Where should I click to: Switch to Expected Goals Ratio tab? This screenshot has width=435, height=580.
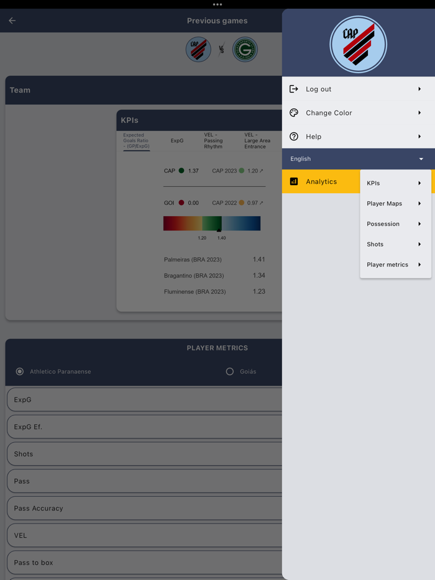136,140
